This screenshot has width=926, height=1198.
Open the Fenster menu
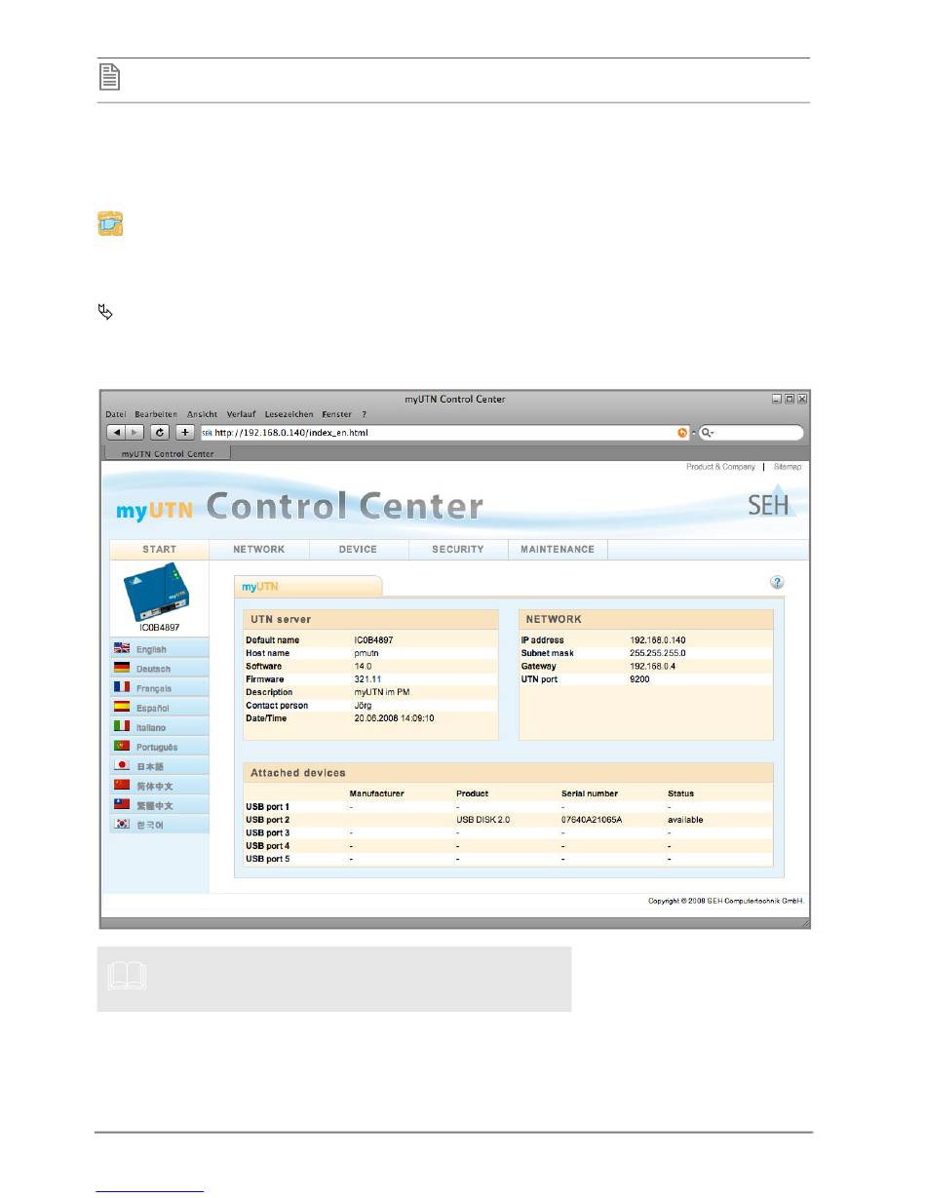click(x=336, y=414)
